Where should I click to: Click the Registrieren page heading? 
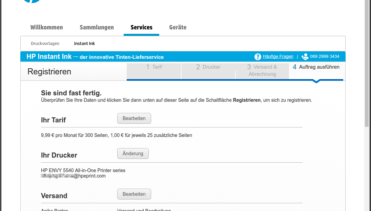pyautogui.click(x=49, y=71)
